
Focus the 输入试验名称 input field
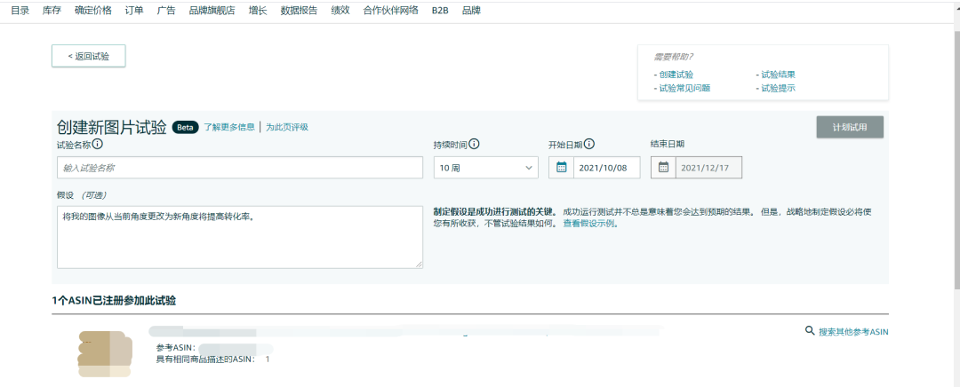pos(240,168)
